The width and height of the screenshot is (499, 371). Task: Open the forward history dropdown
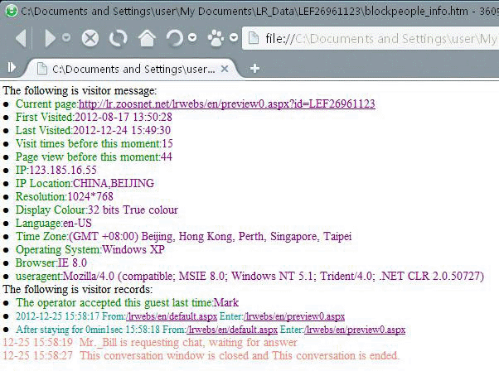pos(66,37)
